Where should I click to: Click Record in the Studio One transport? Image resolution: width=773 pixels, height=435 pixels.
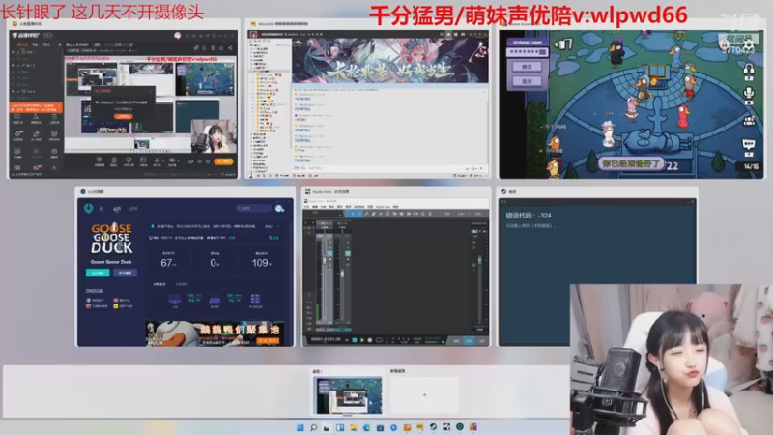[370, 340]
